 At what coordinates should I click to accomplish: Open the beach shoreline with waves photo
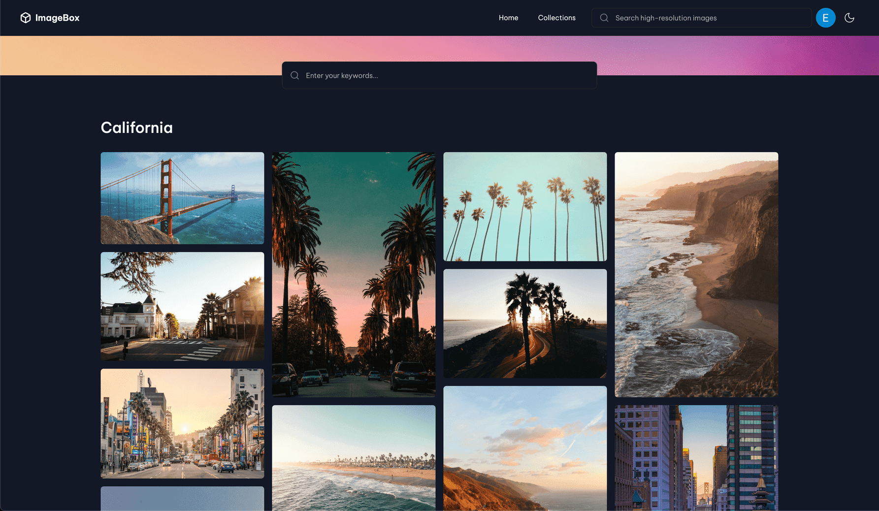pyautogui.click(x=354, y=458)
